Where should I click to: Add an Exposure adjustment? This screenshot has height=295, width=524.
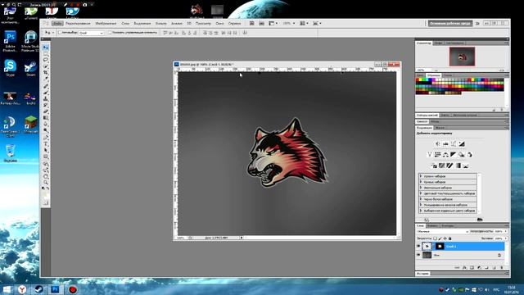[462, 144]
